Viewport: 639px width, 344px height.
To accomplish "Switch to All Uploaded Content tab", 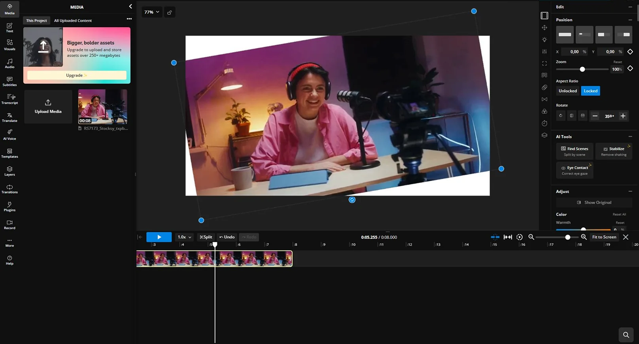I will (73, 21).
